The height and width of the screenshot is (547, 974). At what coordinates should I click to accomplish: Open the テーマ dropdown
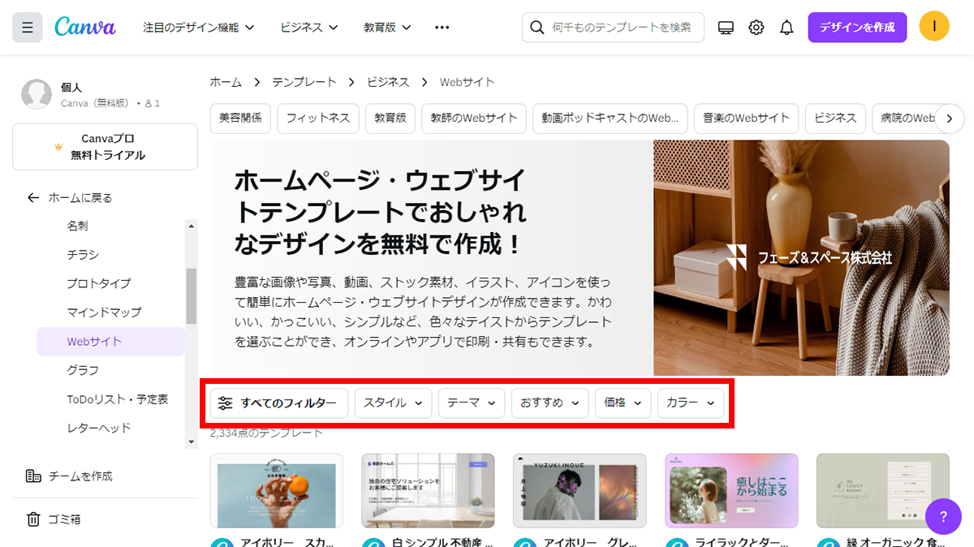(x=471, y=403)
